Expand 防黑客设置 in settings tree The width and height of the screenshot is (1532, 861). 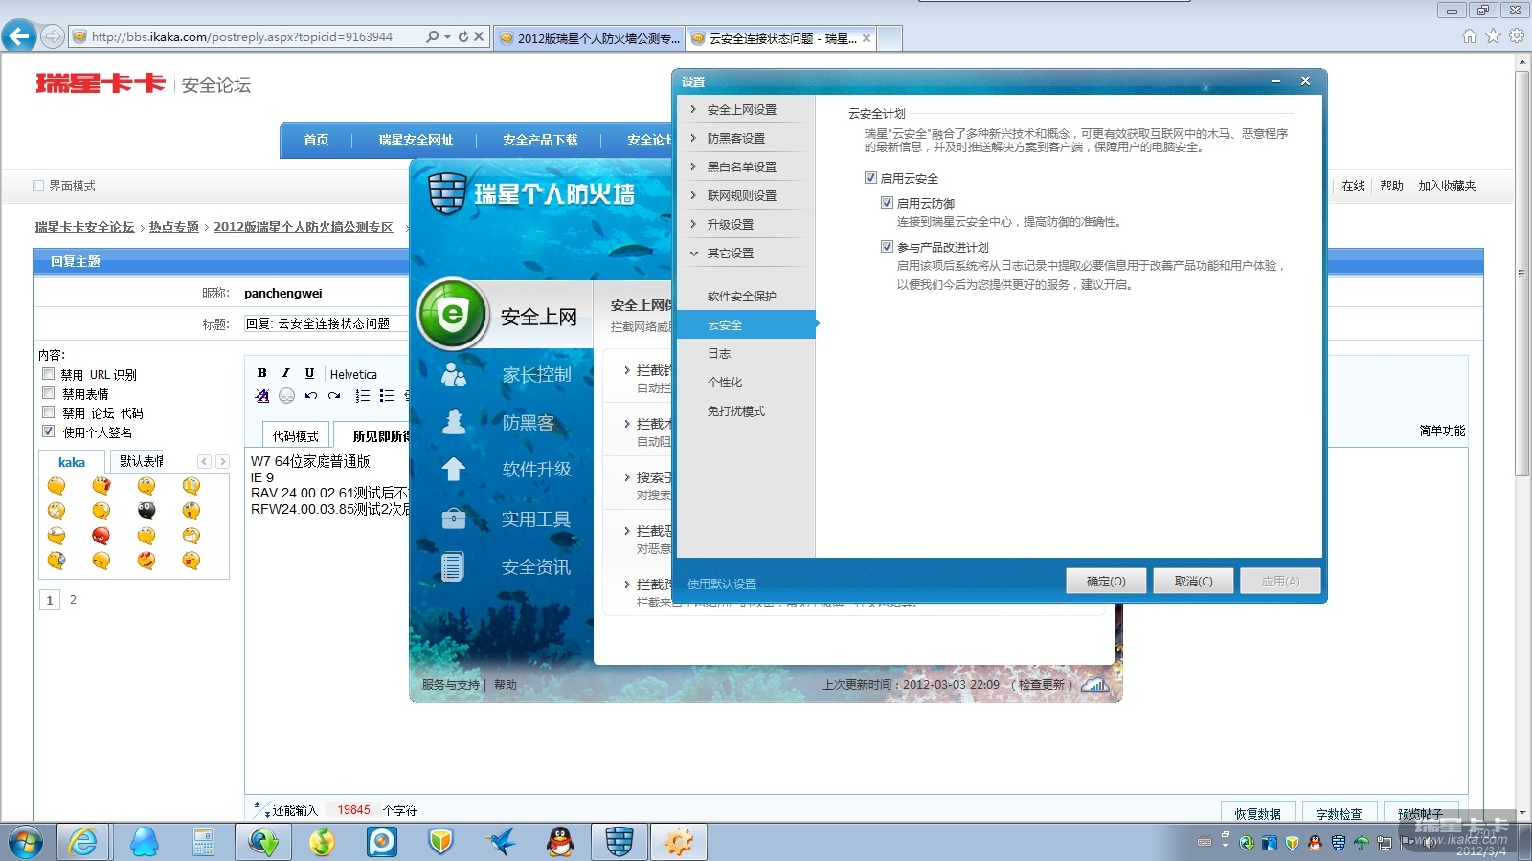[693, 138]
